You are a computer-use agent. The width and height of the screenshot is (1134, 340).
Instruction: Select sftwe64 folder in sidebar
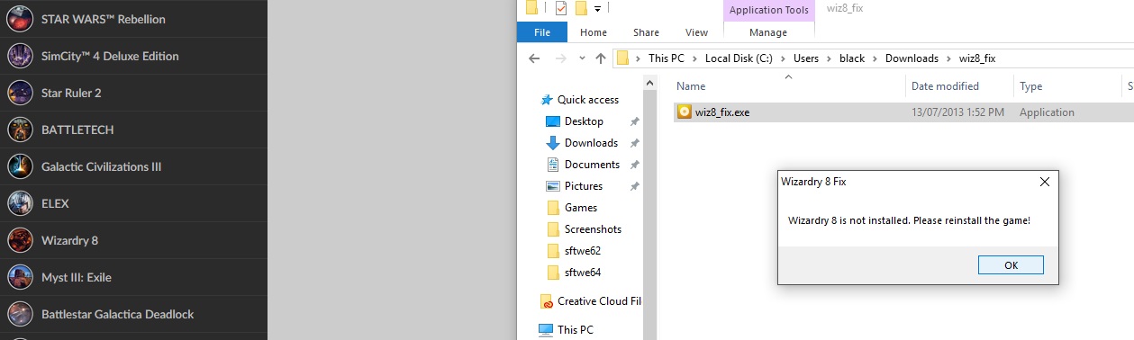(584, 273)
